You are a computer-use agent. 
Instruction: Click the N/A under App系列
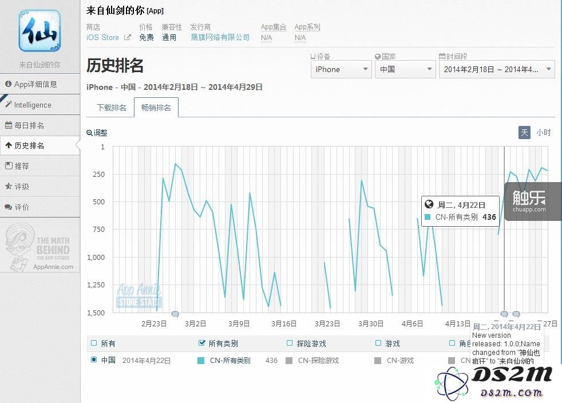point(300,38)
